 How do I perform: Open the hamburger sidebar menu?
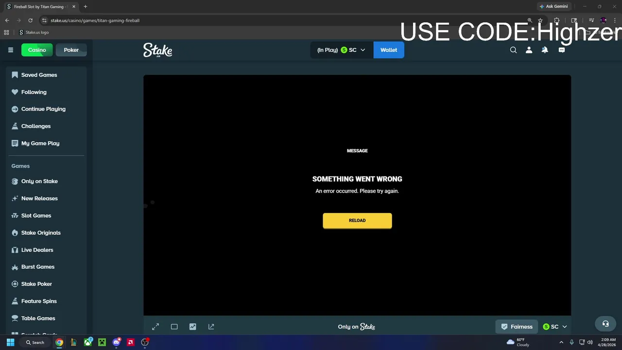coord(10,50)
